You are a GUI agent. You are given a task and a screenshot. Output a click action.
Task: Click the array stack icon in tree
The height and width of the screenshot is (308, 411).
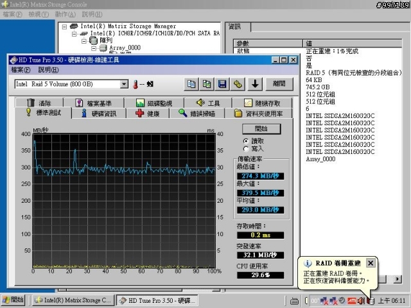tap(93, 40)
